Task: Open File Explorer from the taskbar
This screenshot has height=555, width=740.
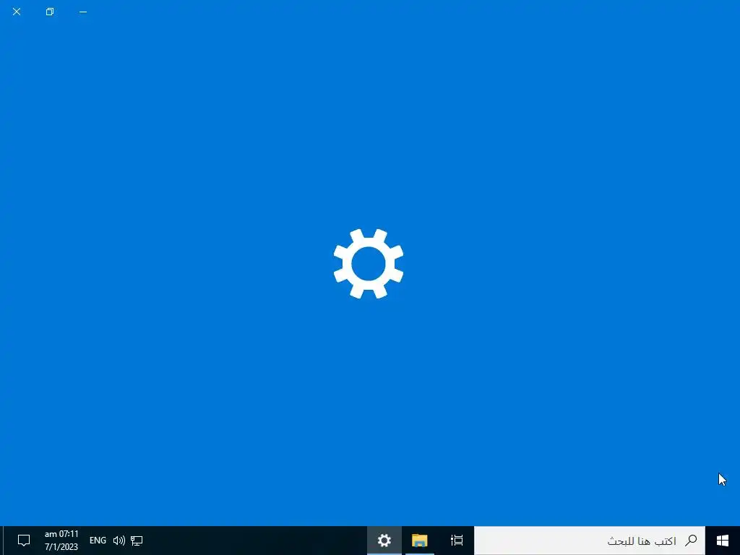Action: [x=420, y=541]
